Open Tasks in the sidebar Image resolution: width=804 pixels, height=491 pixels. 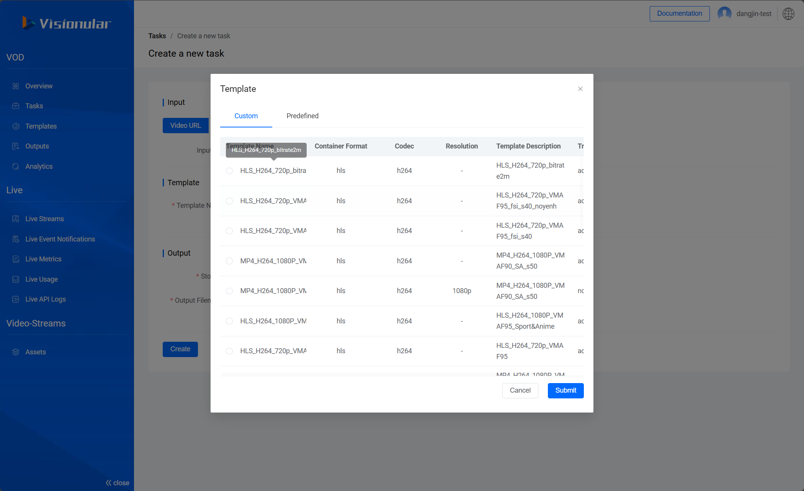34,106
